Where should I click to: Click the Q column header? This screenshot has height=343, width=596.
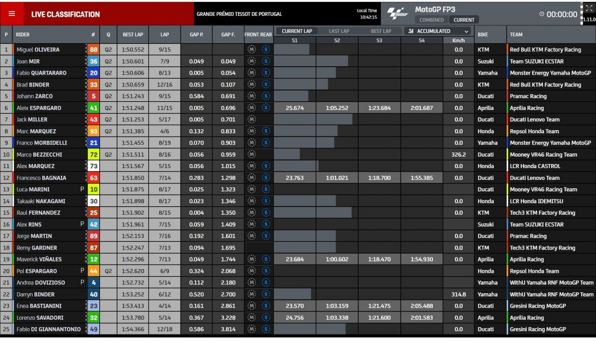point(108,35)
